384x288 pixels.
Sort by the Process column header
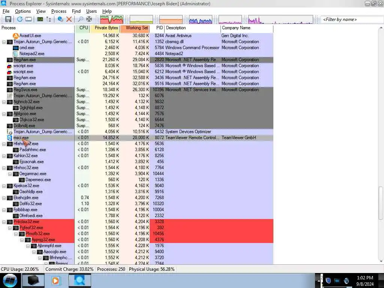click(37, 28)
